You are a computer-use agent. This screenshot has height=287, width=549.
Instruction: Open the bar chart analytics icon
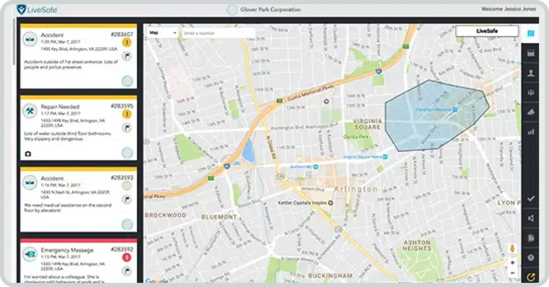click(x=530, y=132)
